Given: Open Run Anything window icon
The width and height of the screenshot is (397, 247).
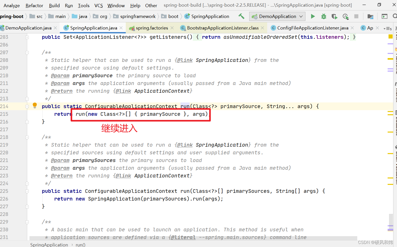Looking at the screenshot, I should (x=384, y=16).
